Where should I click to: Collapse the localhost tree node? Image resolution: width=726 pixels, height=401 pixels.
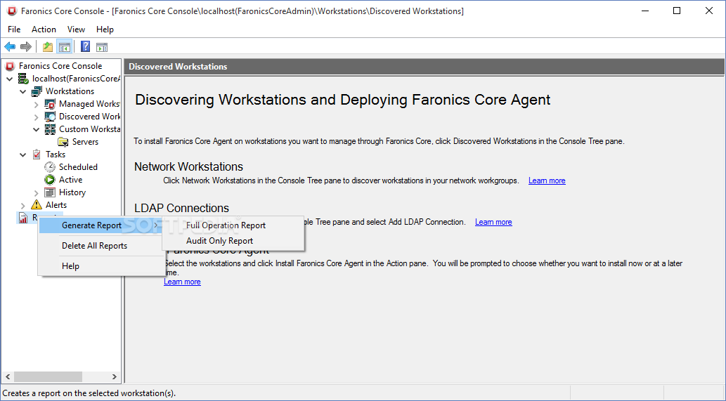pyautogui.click(x=10, y=79)
